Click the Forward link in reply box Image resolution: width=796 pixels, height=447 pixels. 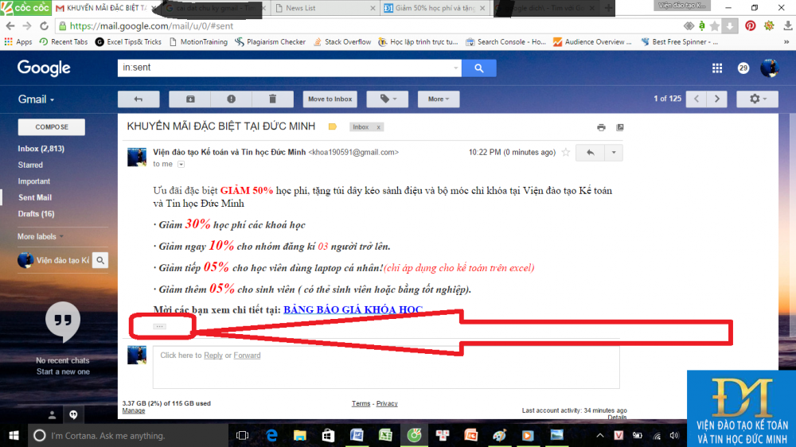247,356
